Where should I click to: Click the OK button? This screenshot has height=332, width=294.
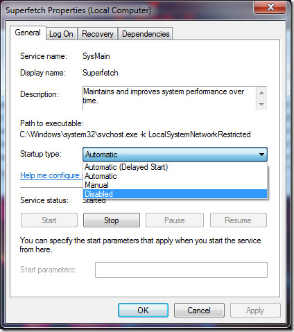click(x=143, y=311)
